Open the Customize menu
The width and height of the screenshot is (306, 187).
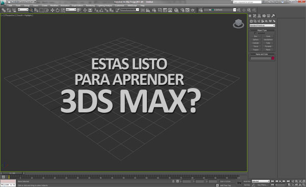click(x=119, y=6)
